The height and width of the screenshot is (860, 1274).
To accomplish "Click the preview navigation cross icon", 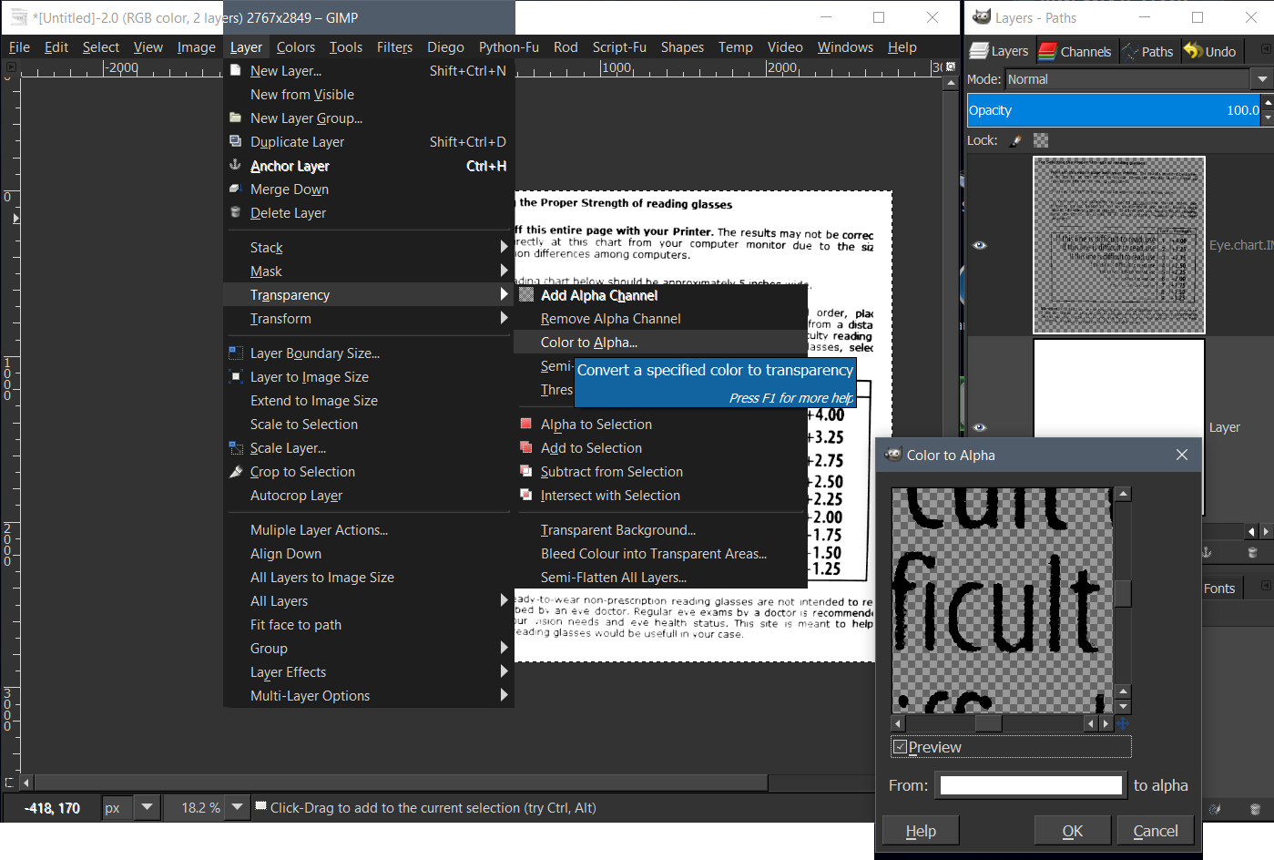I will [1123, 723].
